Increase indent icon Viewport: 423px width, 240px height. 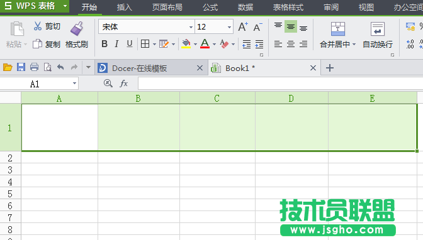[x=259, y=44]
